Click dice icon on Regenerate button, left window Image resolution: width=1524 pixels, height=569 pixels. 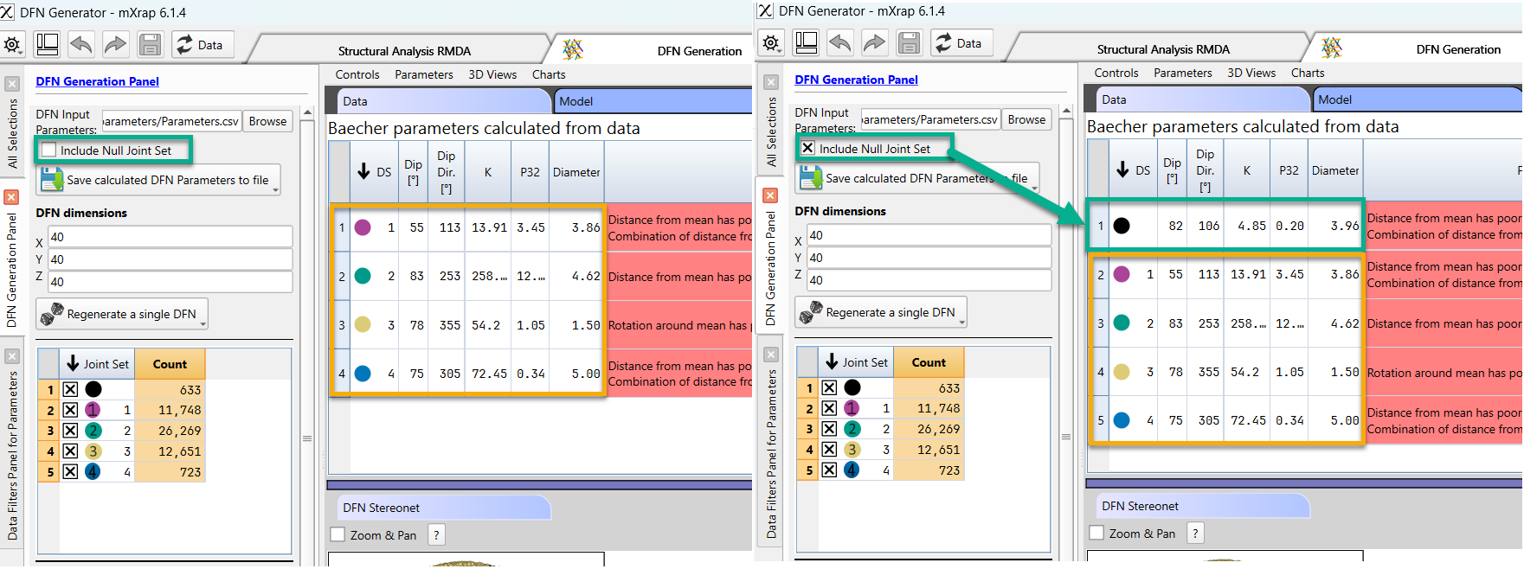pos(52,313)
